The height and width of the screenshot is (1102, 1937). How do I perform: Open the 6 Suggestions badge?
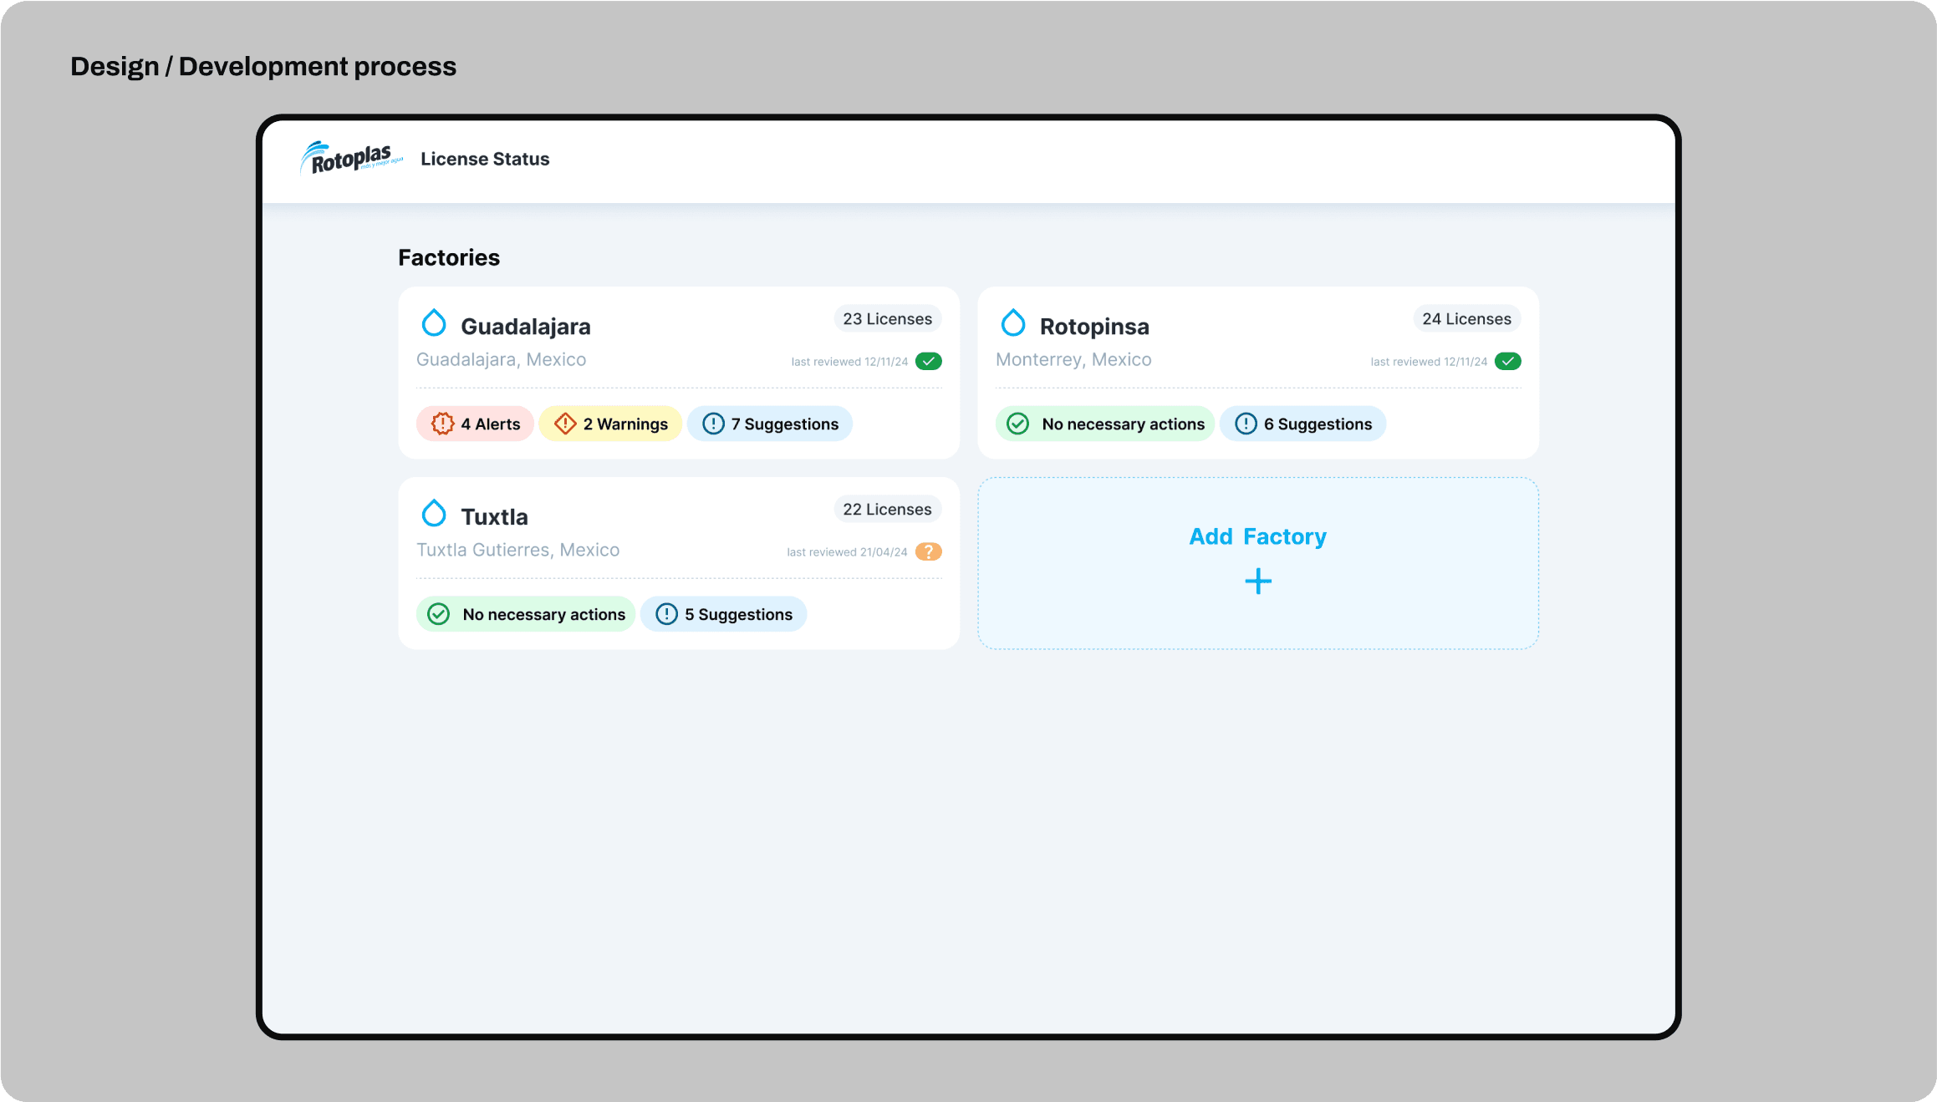click(1302, 424)
